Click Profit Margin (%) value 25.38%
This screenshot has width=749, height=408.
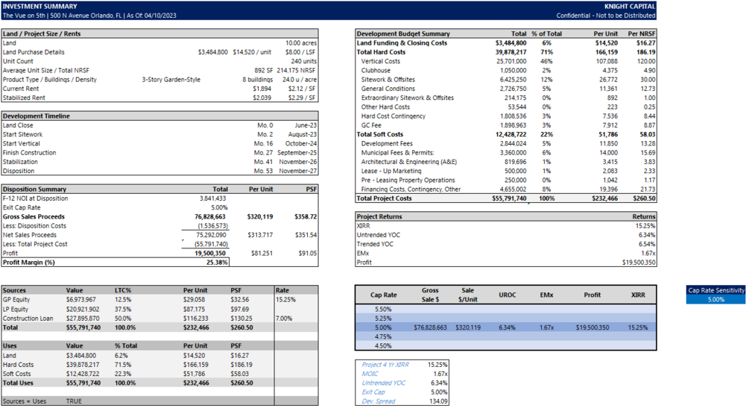[217, 263]
